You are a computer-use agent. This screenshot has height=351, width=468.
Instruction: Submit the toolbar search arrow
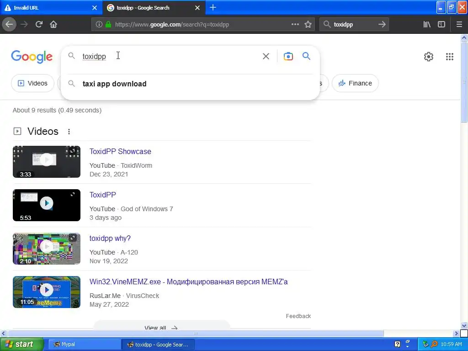[382, 25]
